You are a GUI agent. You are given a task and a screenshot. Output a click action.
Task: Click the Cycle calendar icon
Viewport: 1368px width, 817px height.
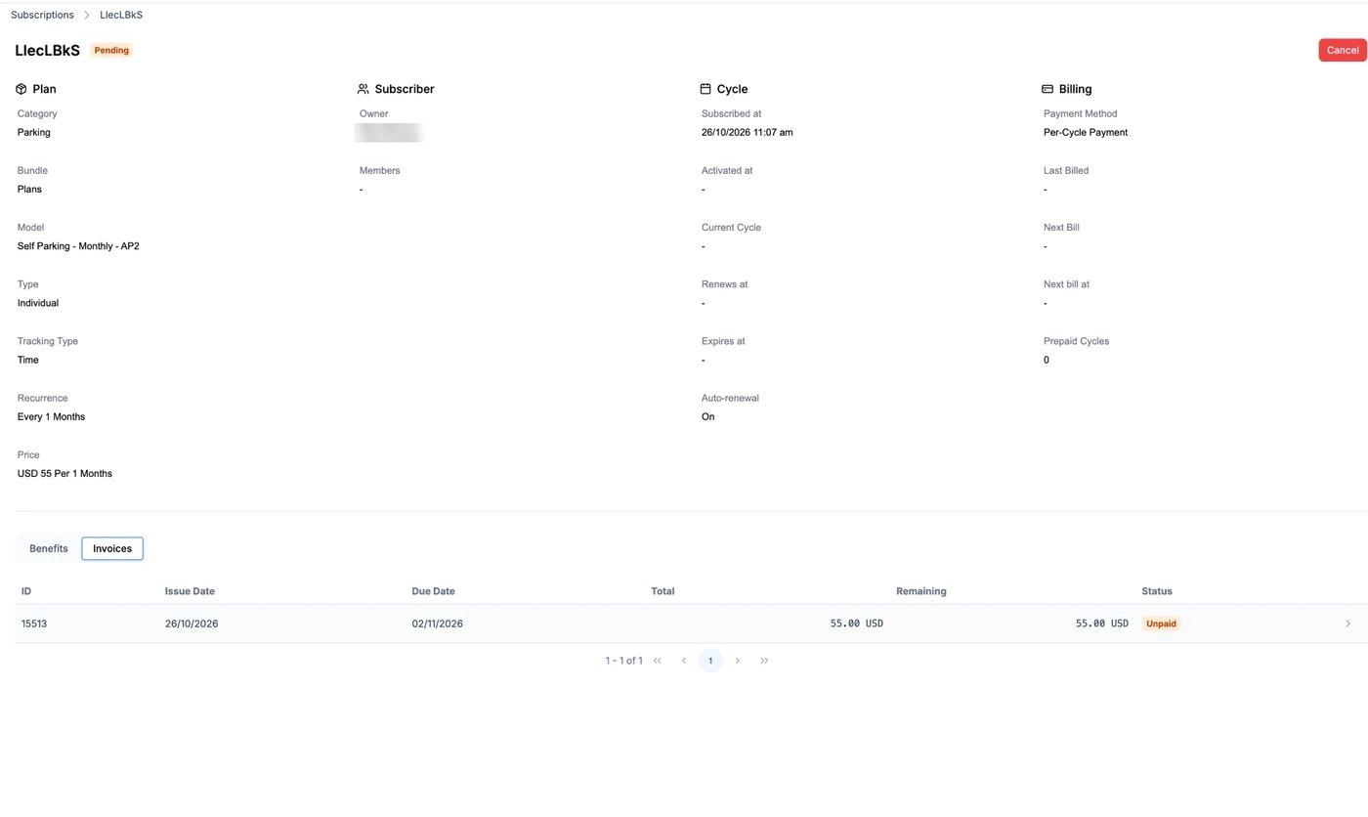tap(705, 89)
